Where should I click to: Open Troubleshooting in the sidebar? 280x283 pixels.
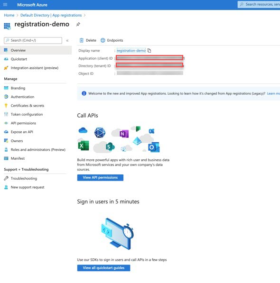pos(24,179)
